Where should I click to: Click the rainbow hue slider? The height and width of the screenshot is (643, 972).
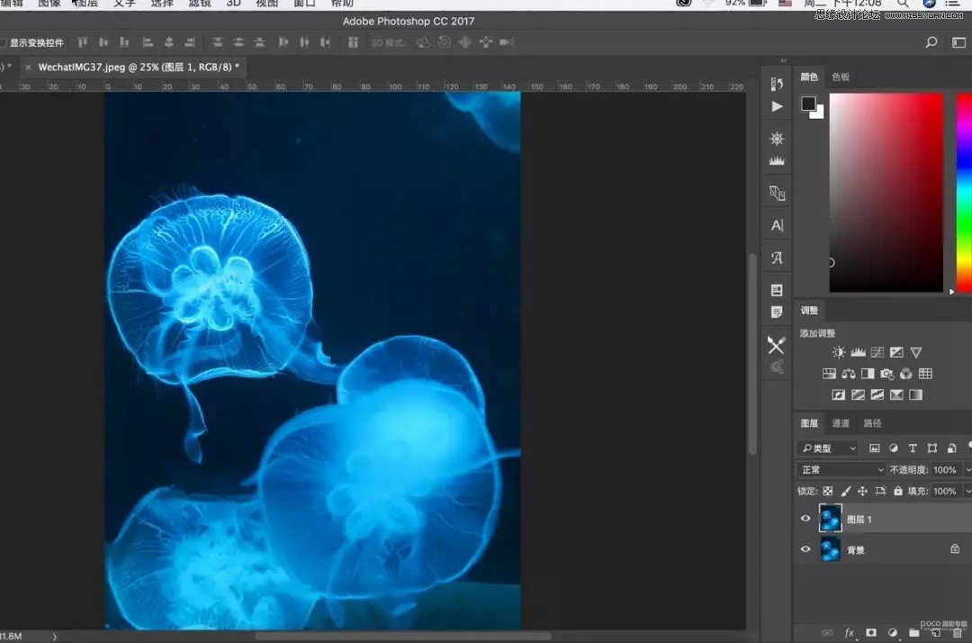point(964,193)
